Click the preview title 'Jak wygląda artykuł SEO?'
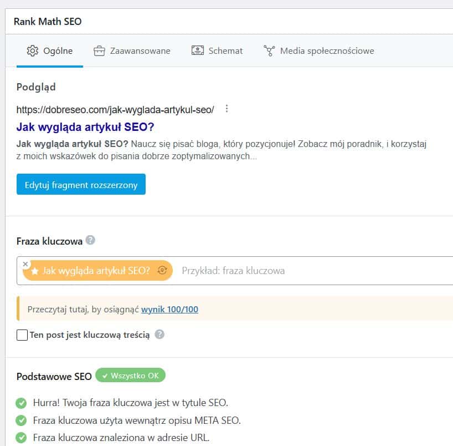 point(85,126)
